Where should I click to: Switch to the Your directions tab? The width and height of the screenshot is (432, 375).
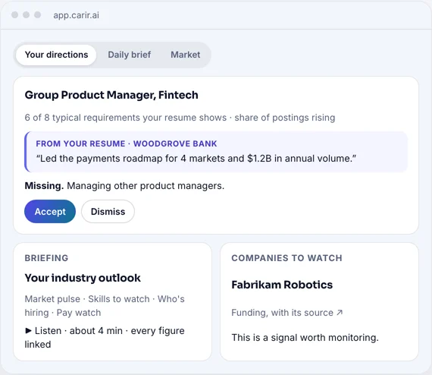coord(56,55)
